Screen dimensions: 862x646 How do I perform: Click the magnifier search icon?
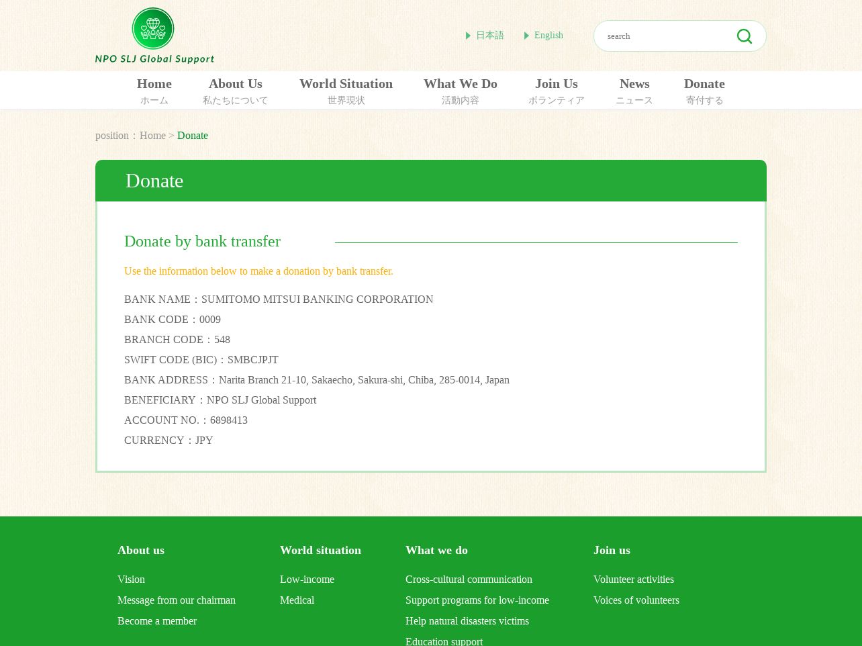pos(744,36)
